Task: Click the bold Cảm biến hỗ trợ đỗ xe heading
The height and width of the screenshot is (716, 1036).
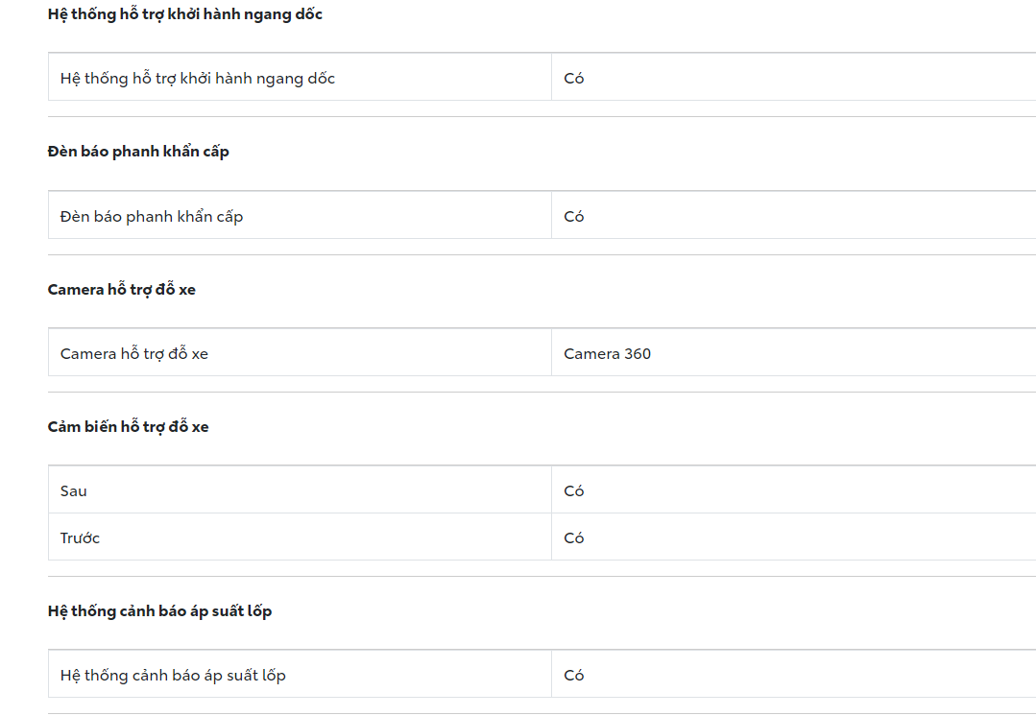Action: click(x=128, y=427)
